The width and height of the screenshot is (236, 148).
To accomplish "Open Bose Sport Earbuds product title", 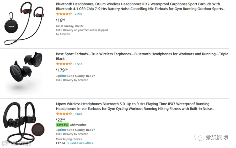I will click(142, 56).
